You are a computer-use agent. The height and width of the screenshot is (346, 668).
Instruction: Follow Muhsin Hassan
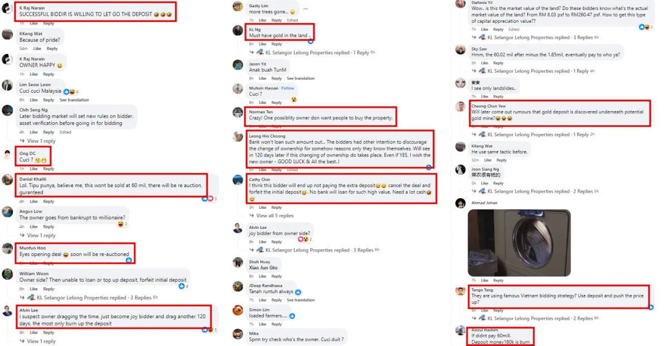(x=288, y=88)
